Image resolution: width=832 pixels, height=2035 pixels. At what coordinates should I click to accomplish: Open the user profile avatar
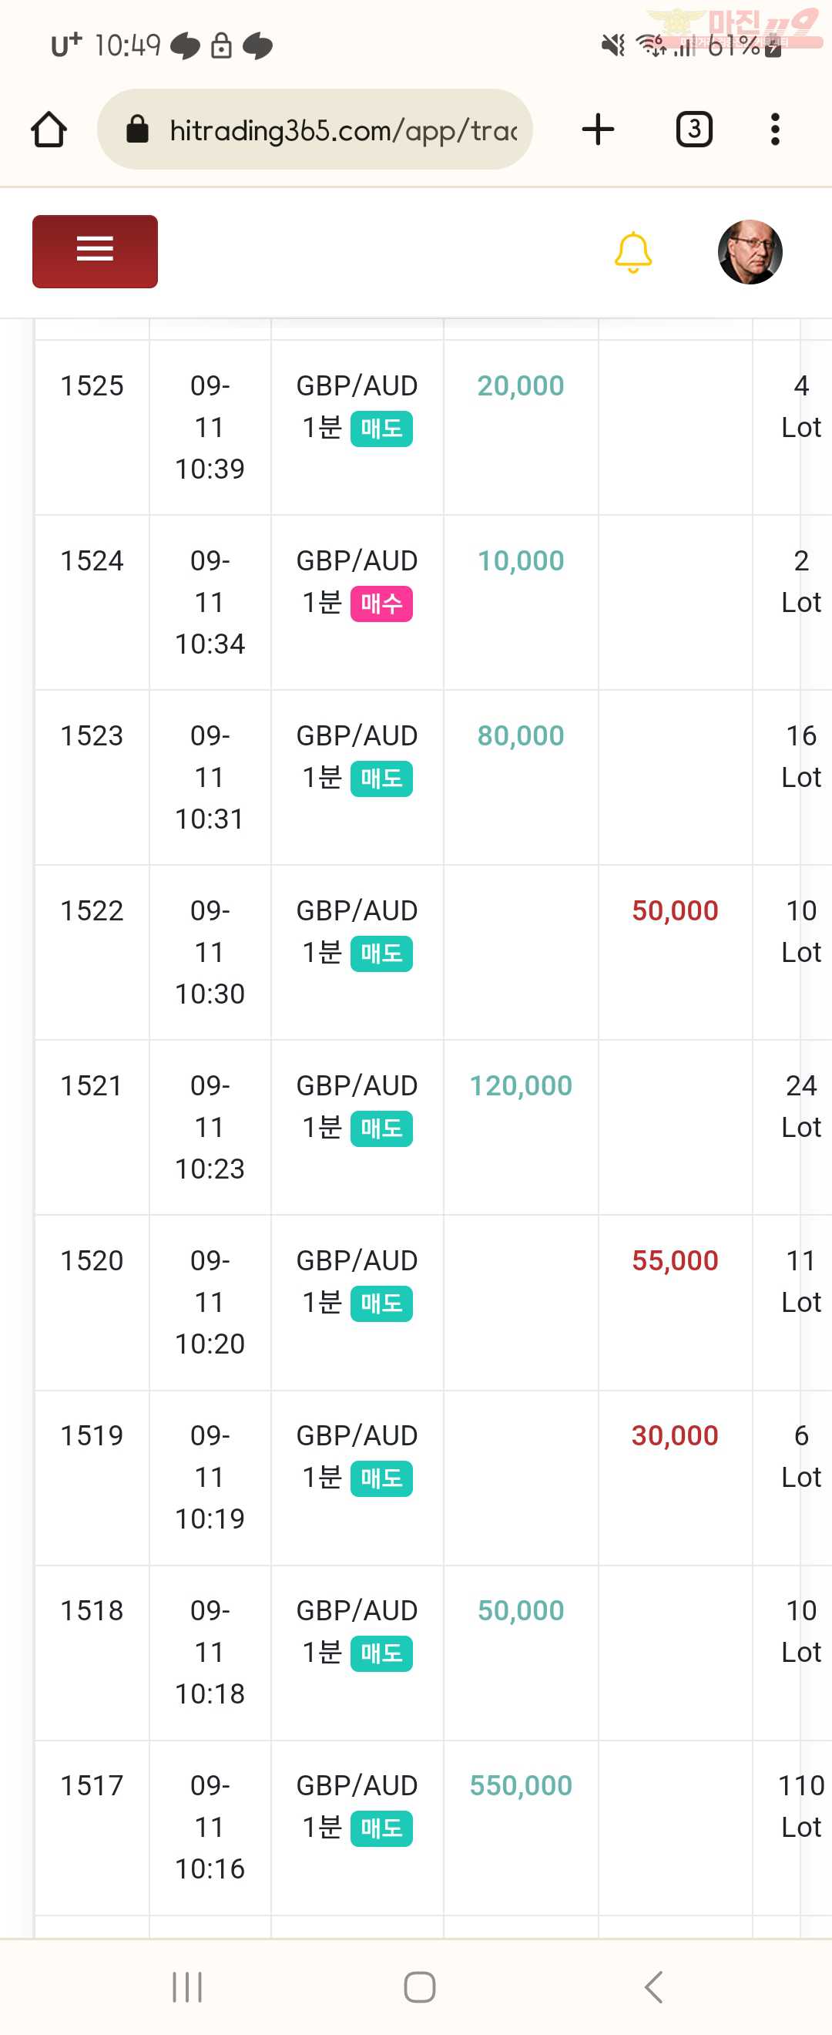[750, 252]
